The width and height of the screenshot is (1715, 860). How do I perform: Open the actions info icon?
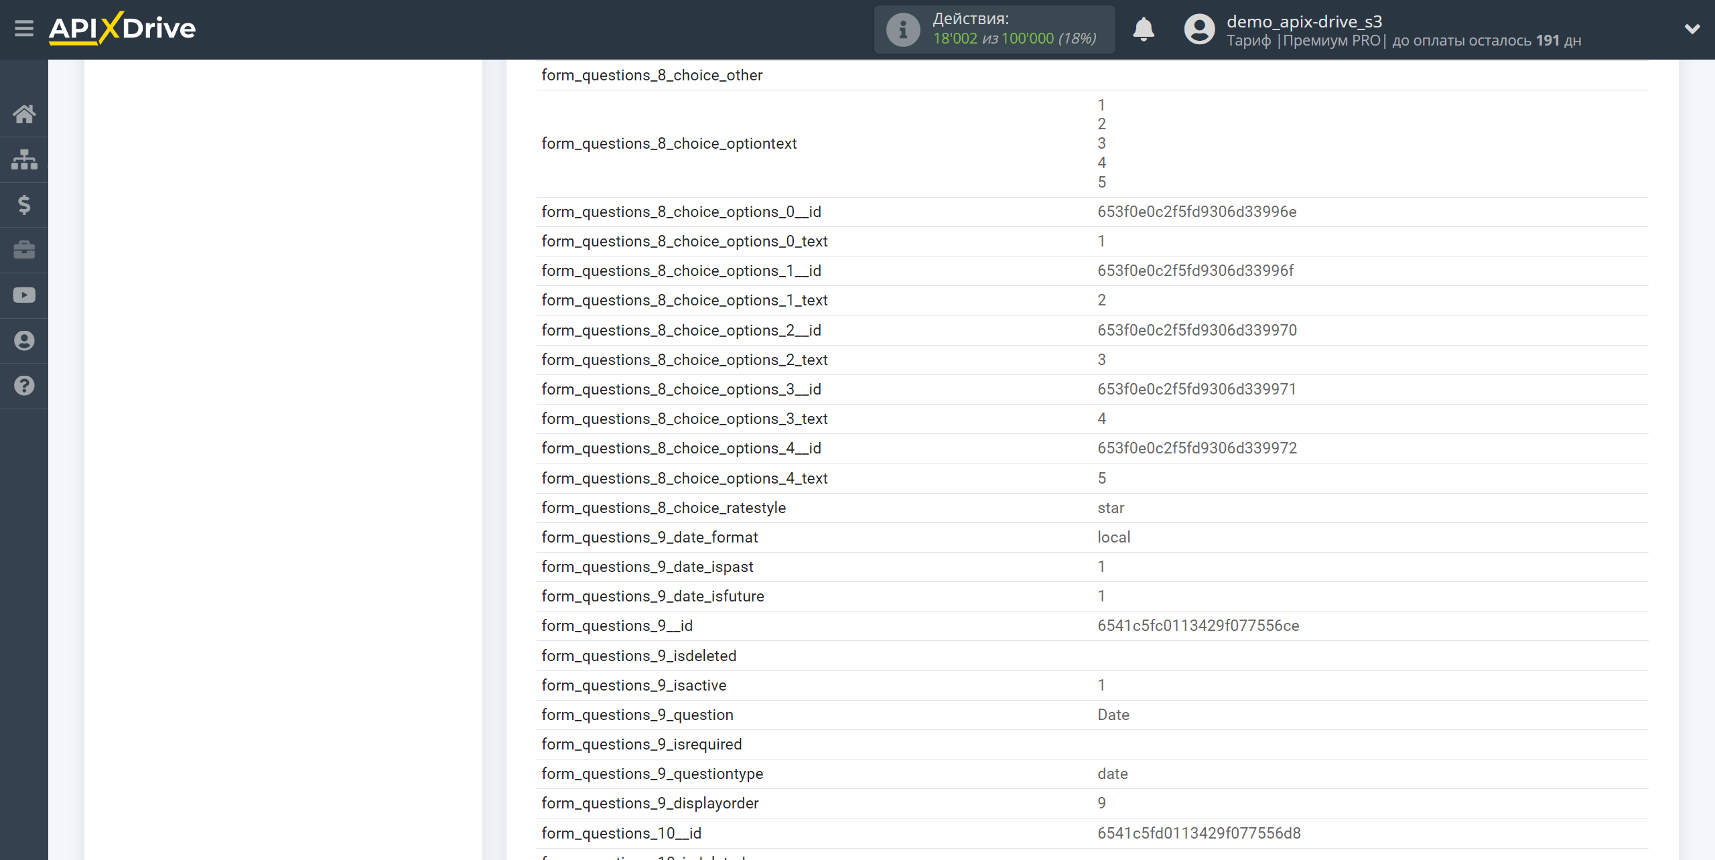902,29
